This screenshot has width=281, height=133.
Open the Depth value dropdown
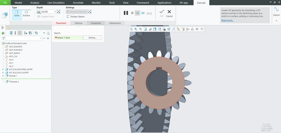pyautogui.click(x=55, y=12)
